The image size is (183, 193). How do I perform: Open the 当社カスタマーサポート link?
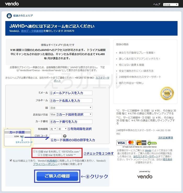pos(146,156)
